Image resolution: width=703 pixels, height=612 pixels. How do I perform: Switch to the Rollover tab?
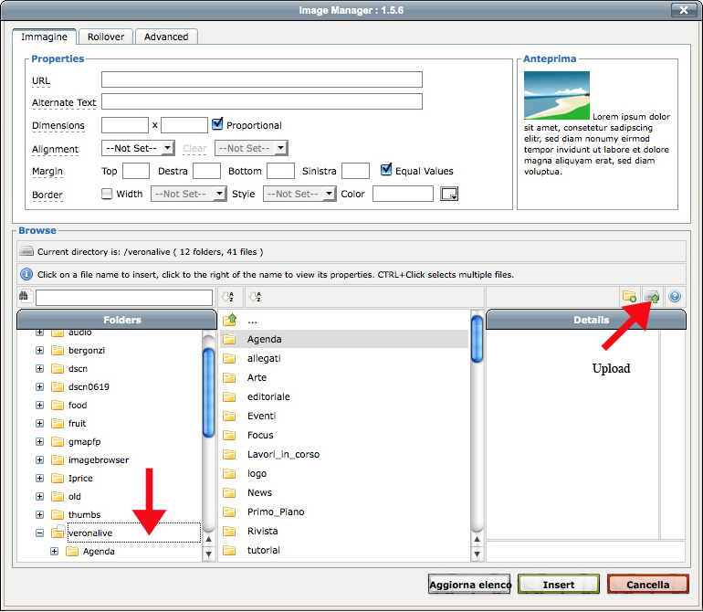(107, 37)
